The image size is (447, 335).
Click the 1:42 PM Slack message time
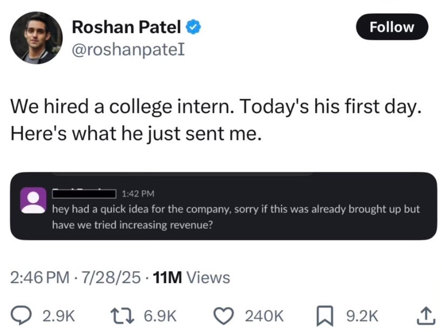pyautogui.click(x=139, y=193)
